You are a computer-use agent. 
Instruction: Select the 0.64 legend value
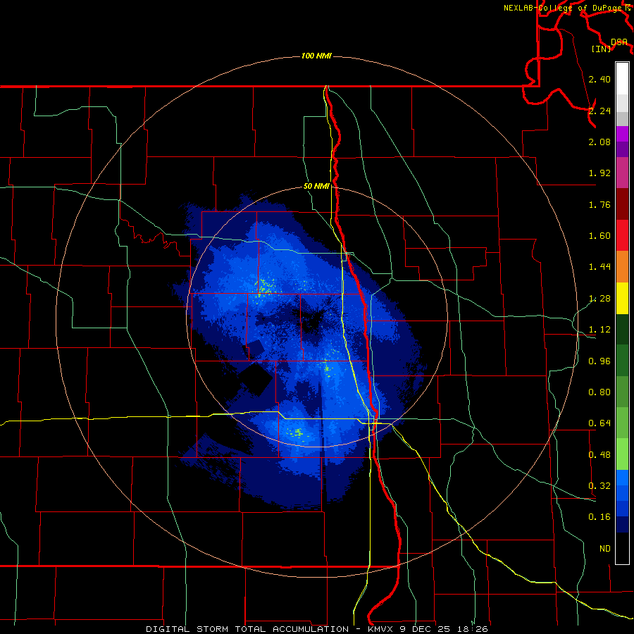point(599,423)
